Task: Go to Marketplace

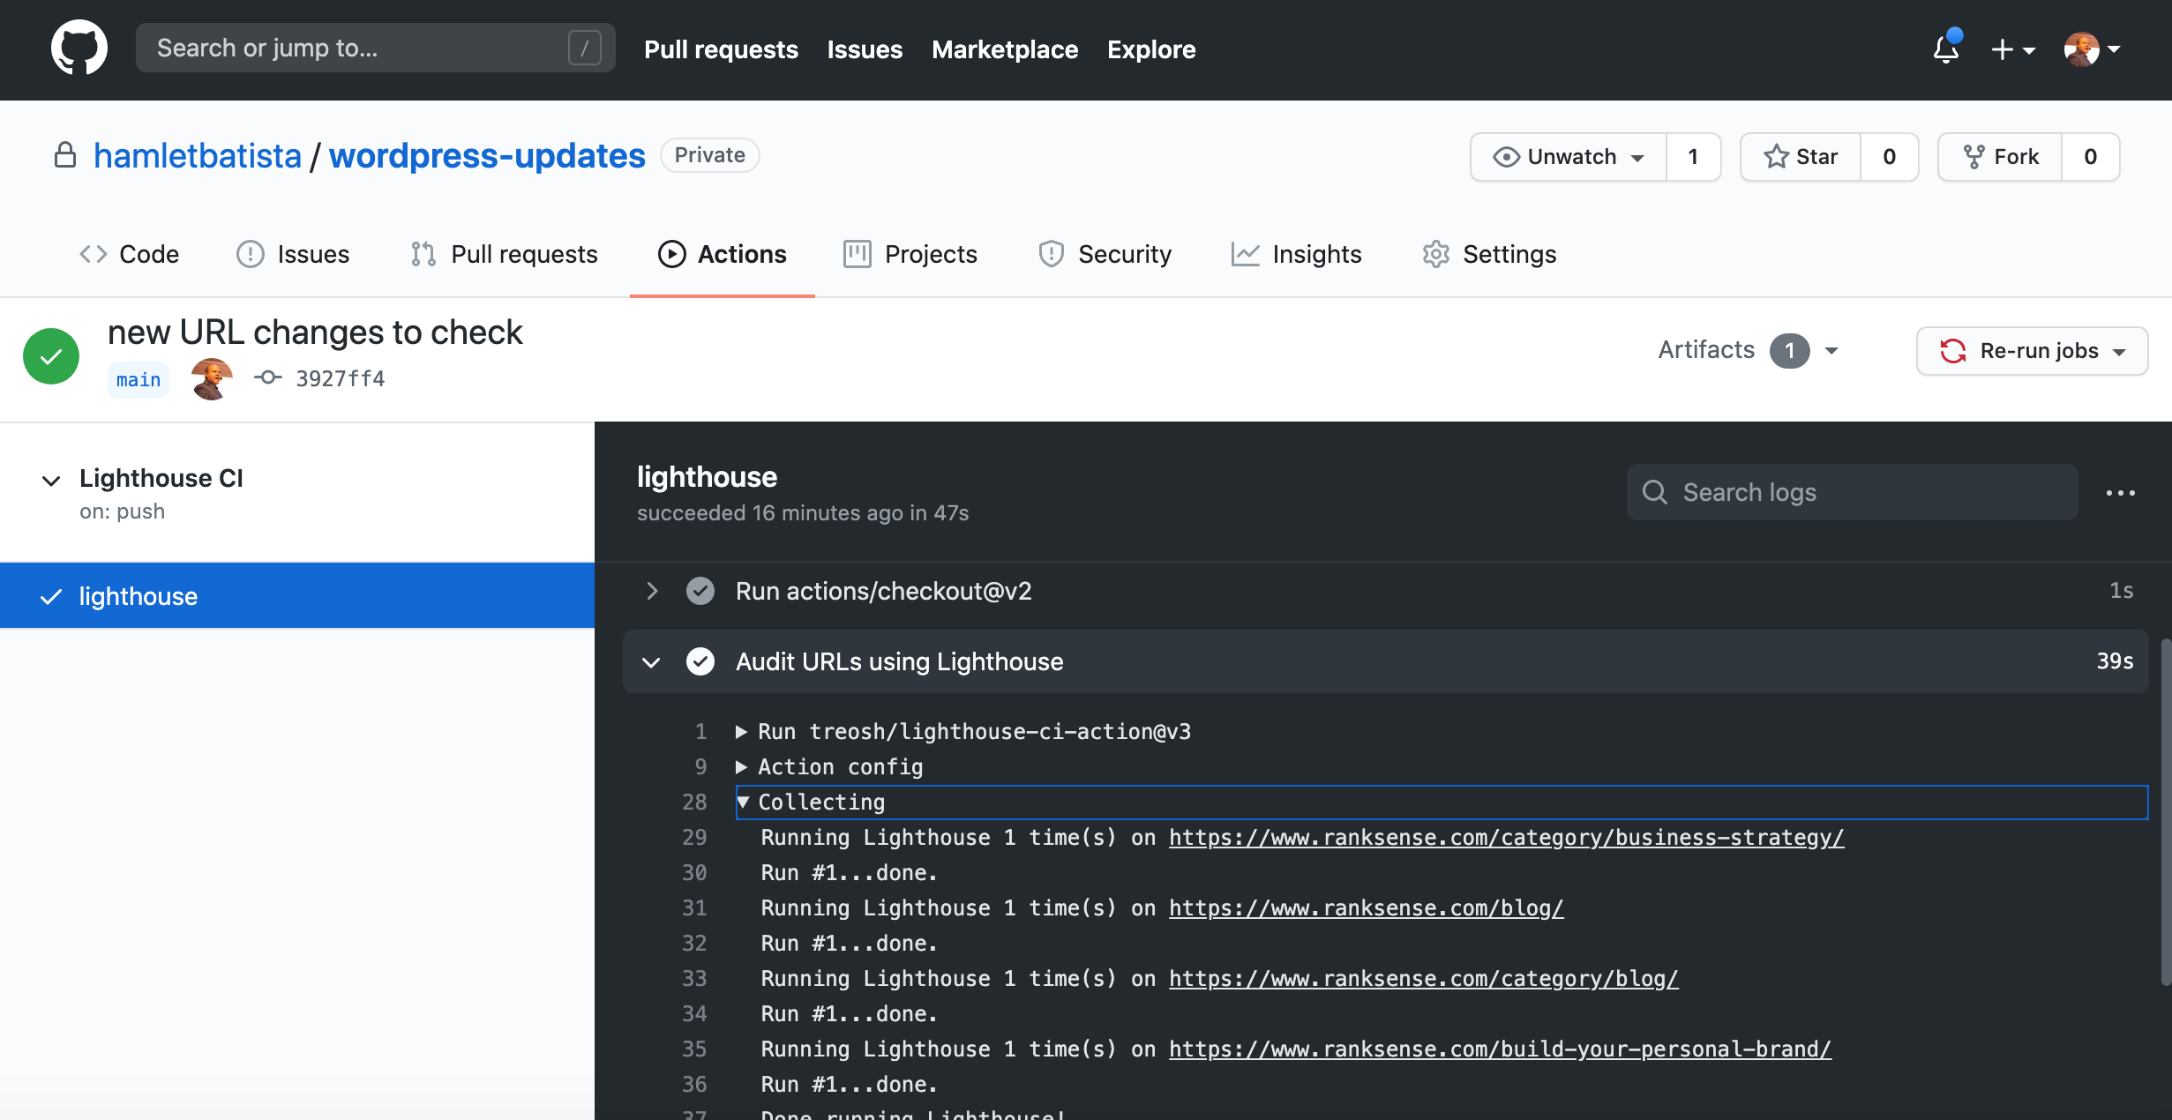Action: (x=1005, y=49)
